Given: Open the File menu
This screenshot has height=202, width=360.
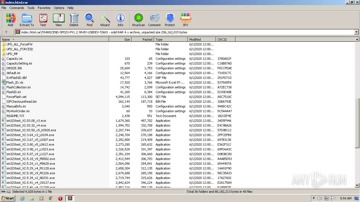Looking at the screenshot, I should coord(4,8).
